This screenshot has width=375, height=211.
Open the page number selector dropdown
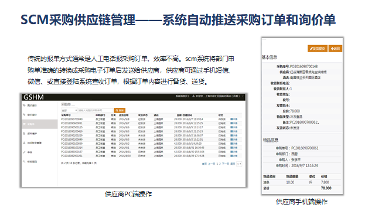[x=239, y=164]
